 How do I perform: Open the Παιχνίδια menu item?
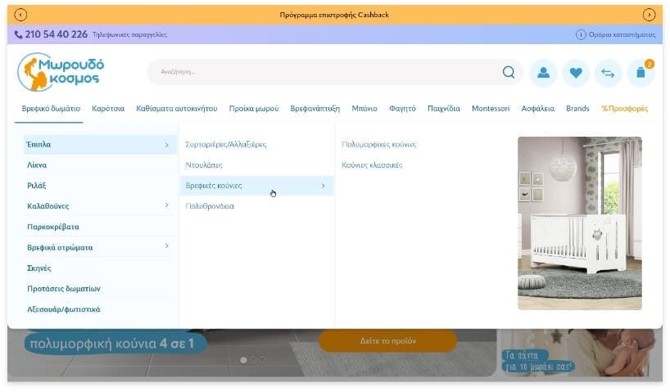point(443,109)
